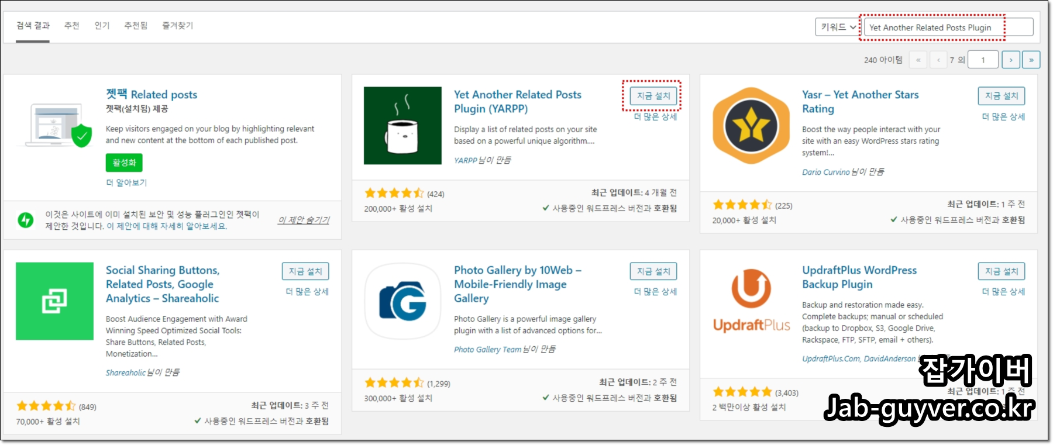Click Yasr star rating with 225 reviews
Viewport: 1053px width, 445px height.
click(742, 205)
